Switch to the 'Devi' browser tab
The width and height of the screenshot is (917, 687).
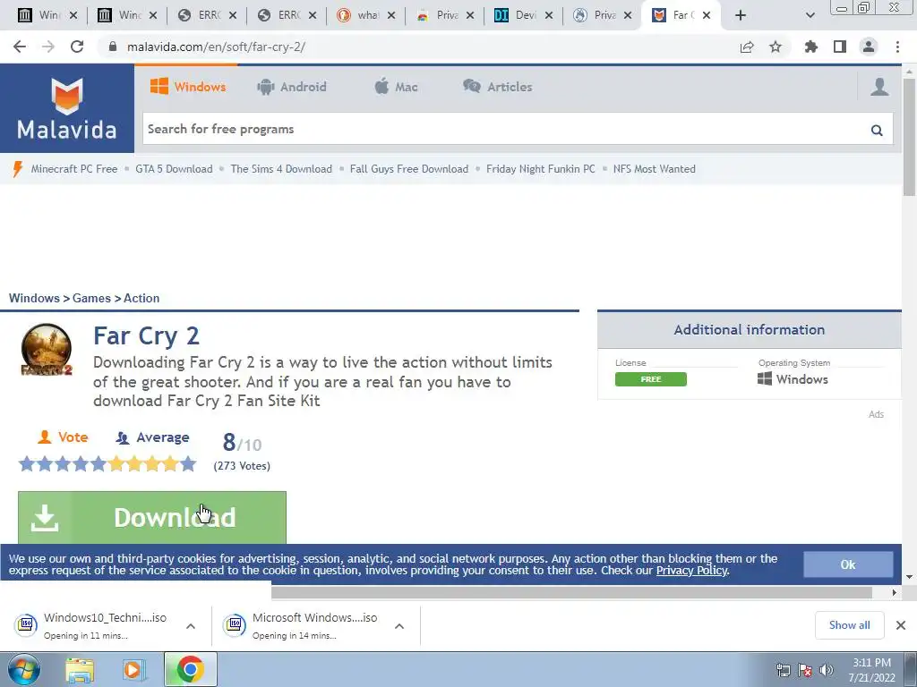(524, 15)
